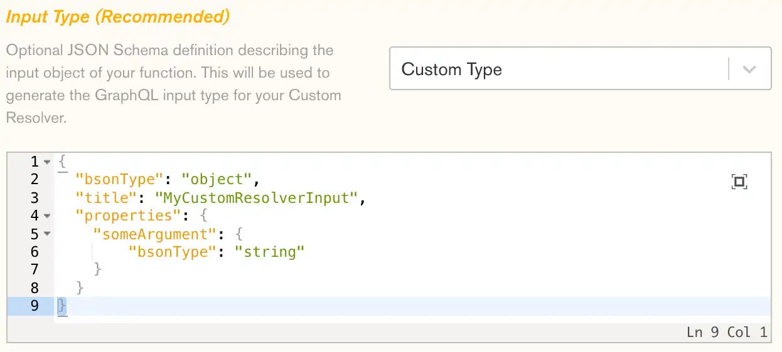Click line number 8 in the gutter

[x=34, y=287]
